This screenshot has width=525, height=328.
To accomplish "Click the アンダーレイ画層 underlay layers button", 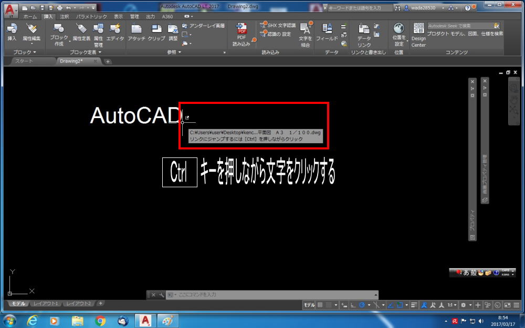I will (x=203, y=26).
